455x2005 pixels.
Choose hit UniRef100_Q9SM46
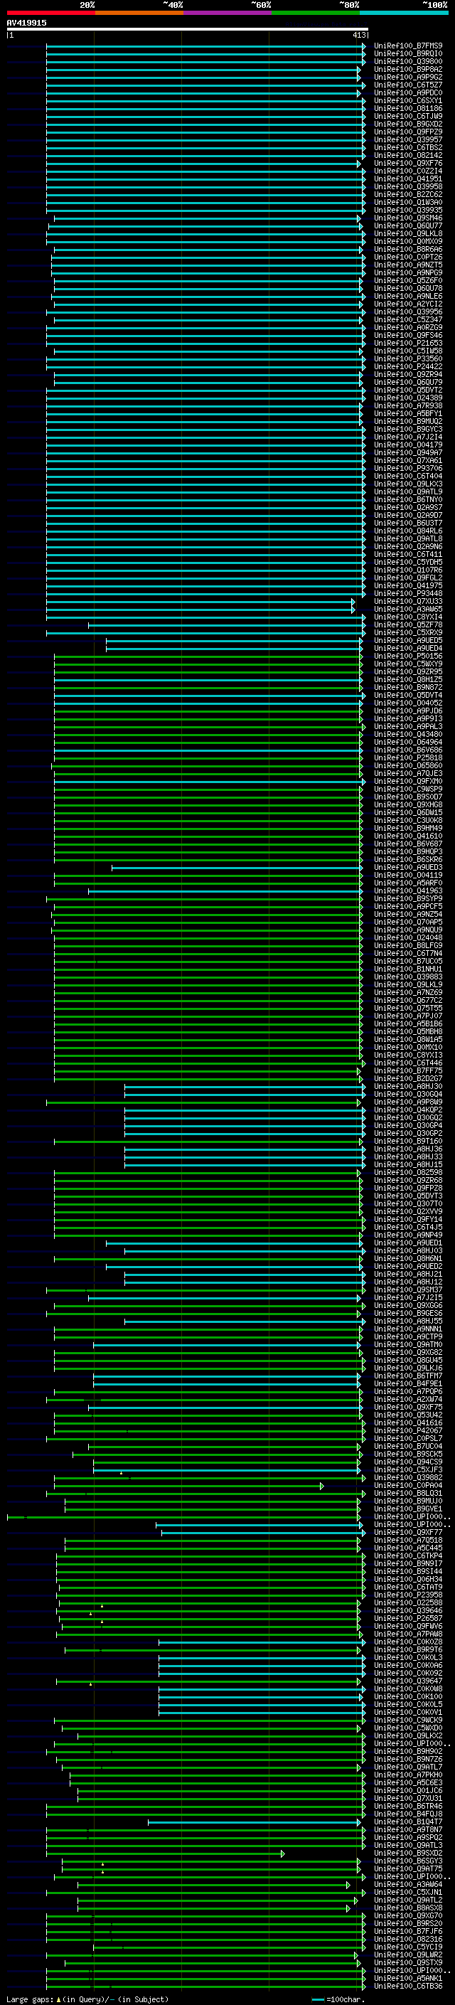pos(408,218)
